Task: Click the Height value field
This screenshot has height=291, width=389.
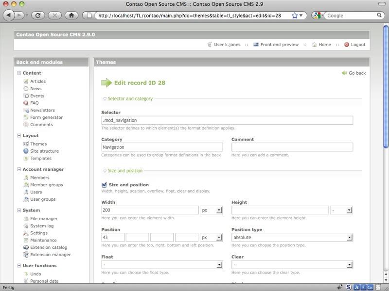Action: pyautogui.click(x=280, y=210)
